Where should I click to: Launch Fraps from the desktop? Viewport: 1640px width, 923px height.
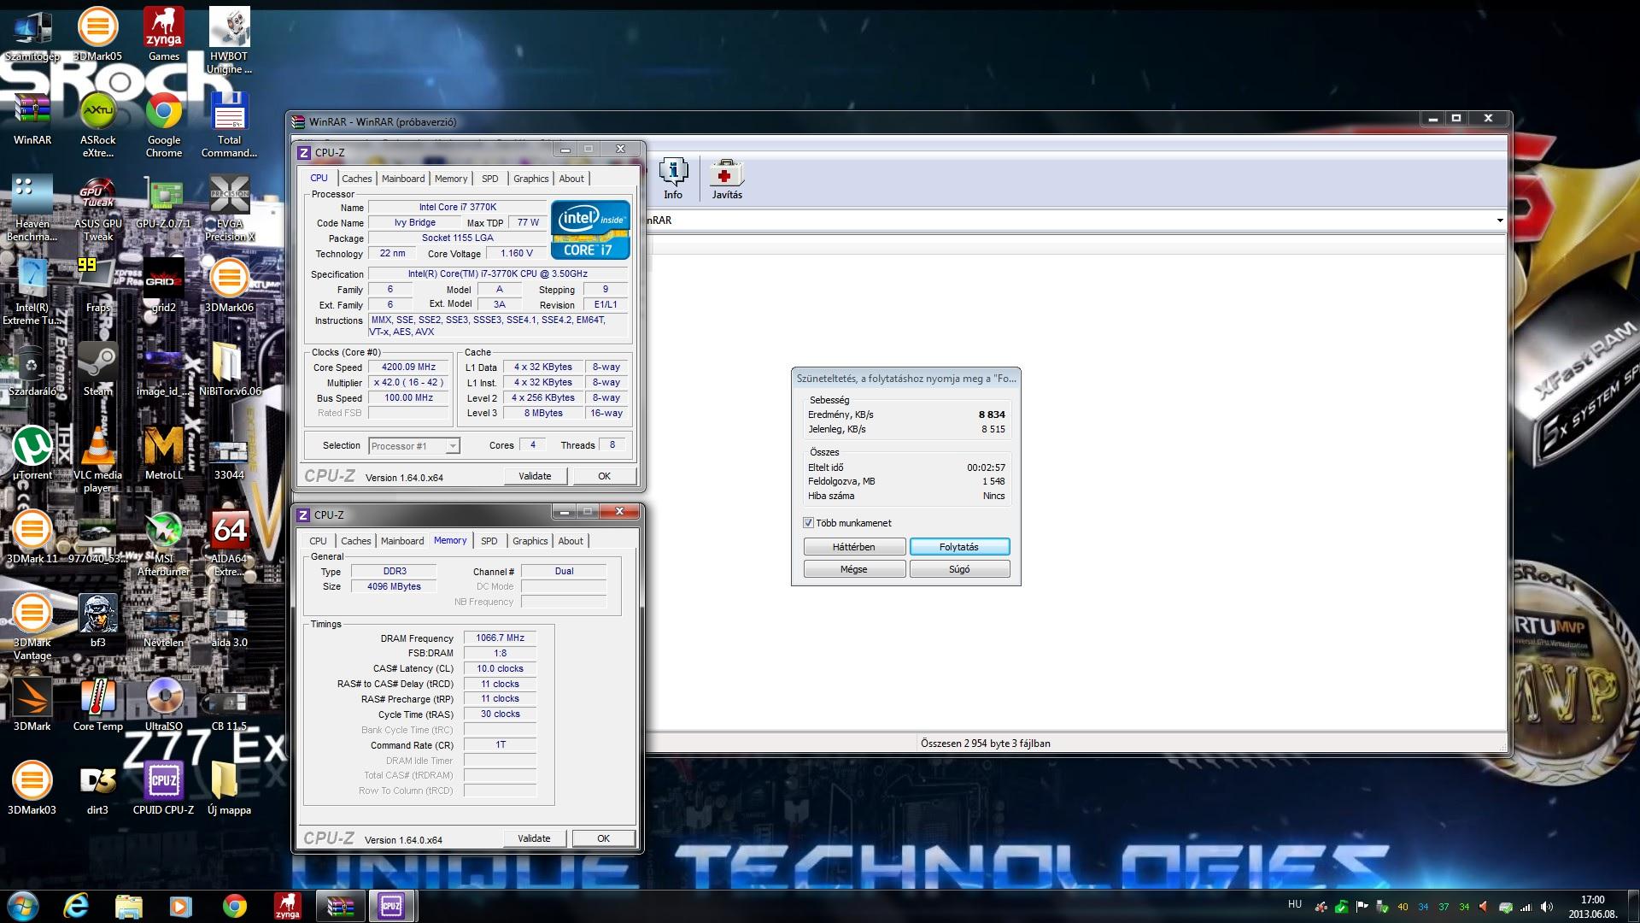pos(97,285)
